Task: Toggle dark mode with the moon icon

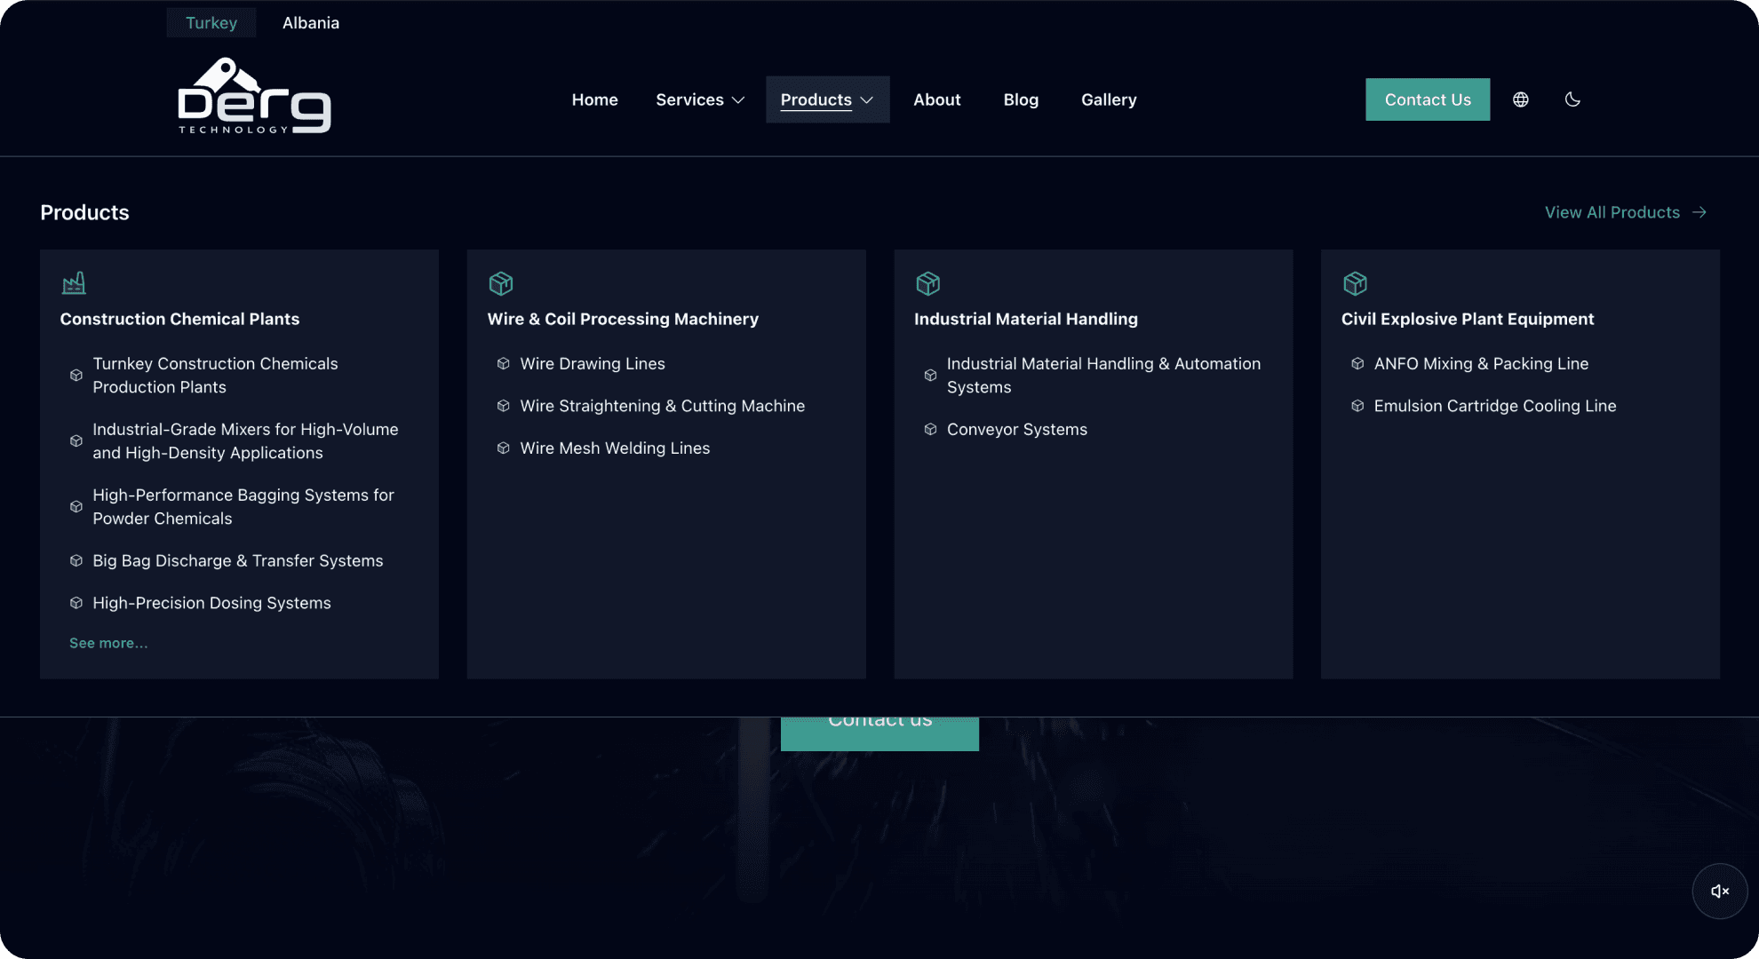Action: (1572, 99)
